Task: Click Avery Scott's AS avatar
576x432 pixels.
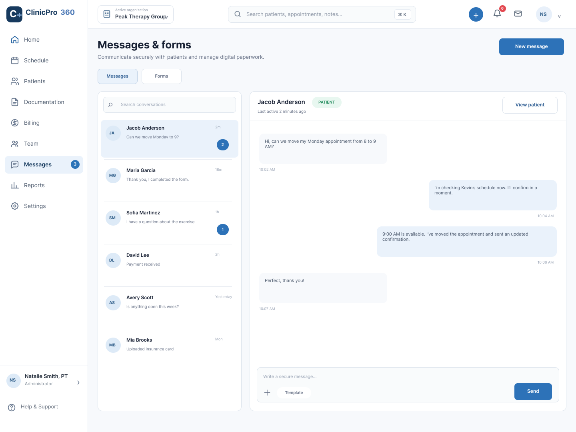Action: pos(113,303)
